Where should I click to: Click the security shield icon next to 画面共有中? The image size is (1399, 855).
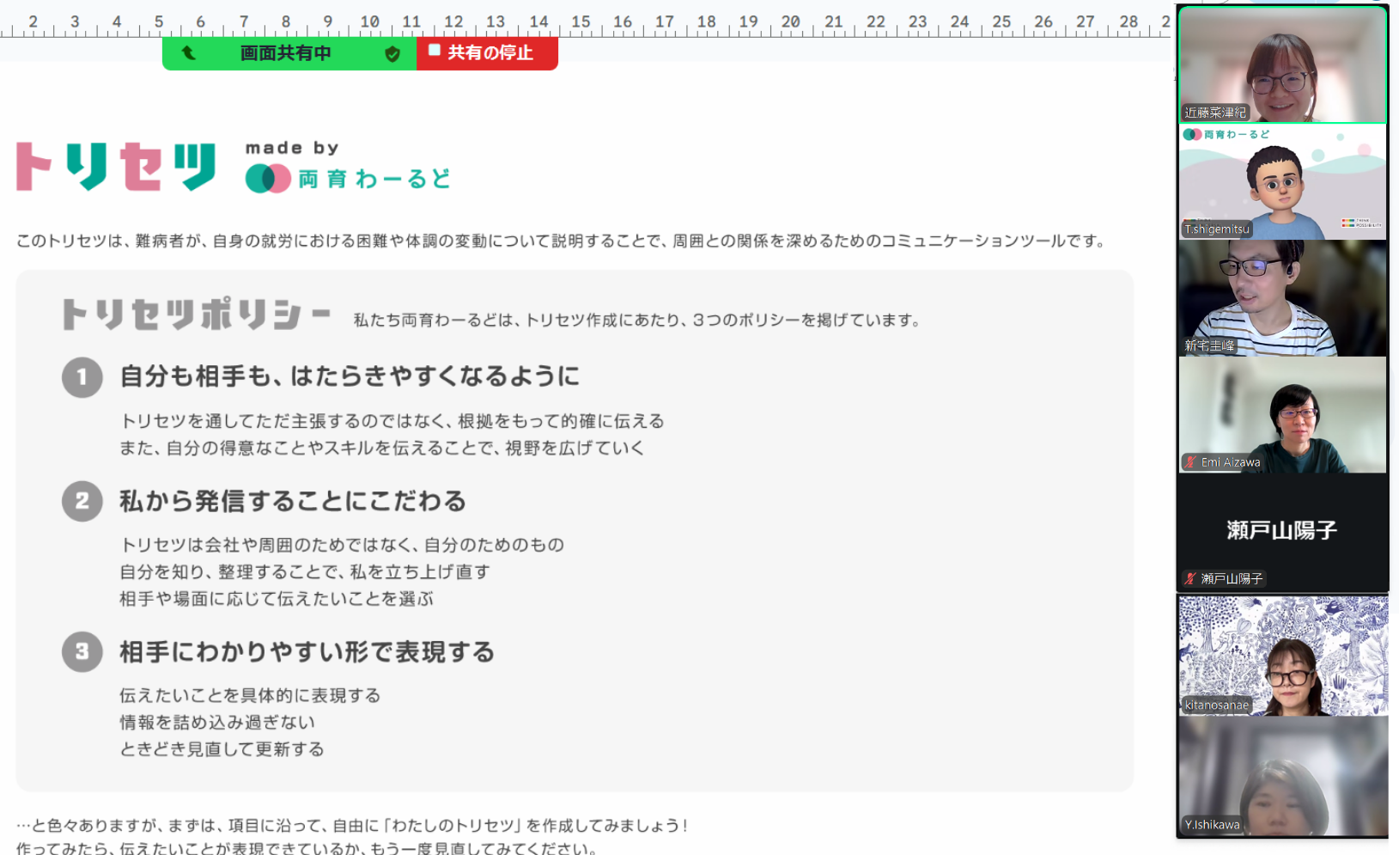click(x=392, y=53)
